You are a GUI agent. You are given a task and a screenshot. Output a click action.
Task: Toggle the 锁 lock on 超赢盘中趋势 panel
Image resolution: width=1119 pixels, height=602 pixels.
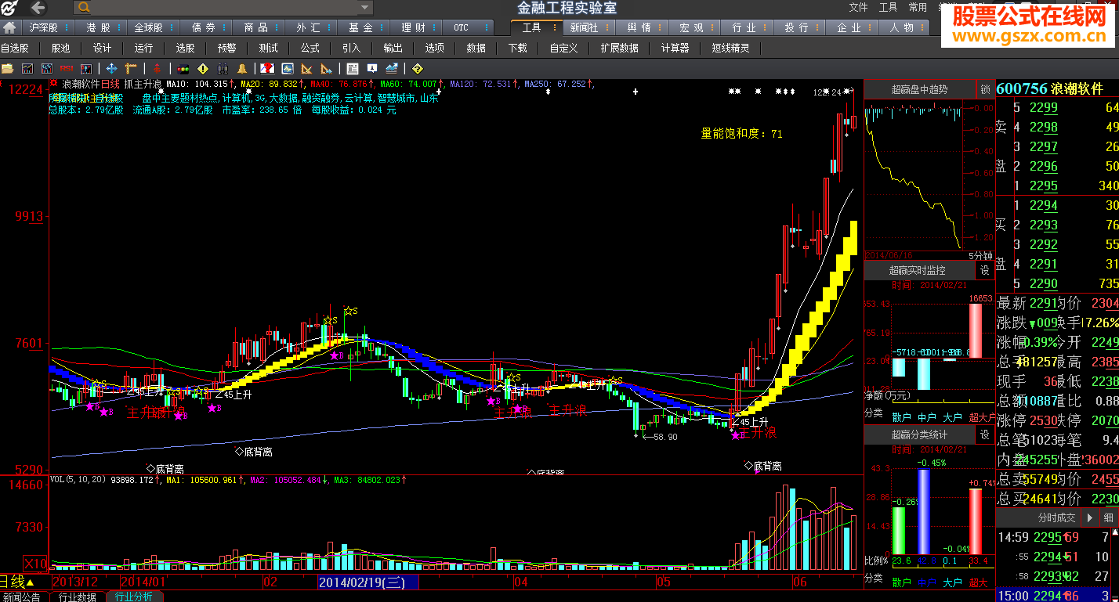click(x=984, y=89)
